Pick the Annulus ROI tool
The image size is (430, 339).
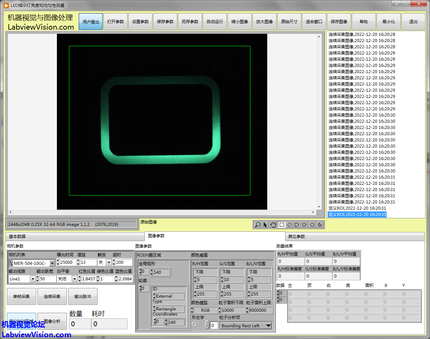[320, 225]
